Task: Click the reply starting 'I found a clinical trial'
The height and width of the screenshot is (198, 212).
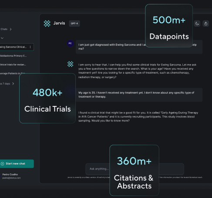Action: [138, 116]
